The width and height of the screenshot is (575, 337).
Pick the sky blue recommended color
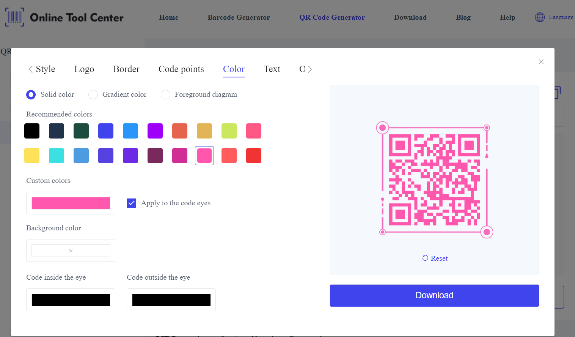[130, 131]
